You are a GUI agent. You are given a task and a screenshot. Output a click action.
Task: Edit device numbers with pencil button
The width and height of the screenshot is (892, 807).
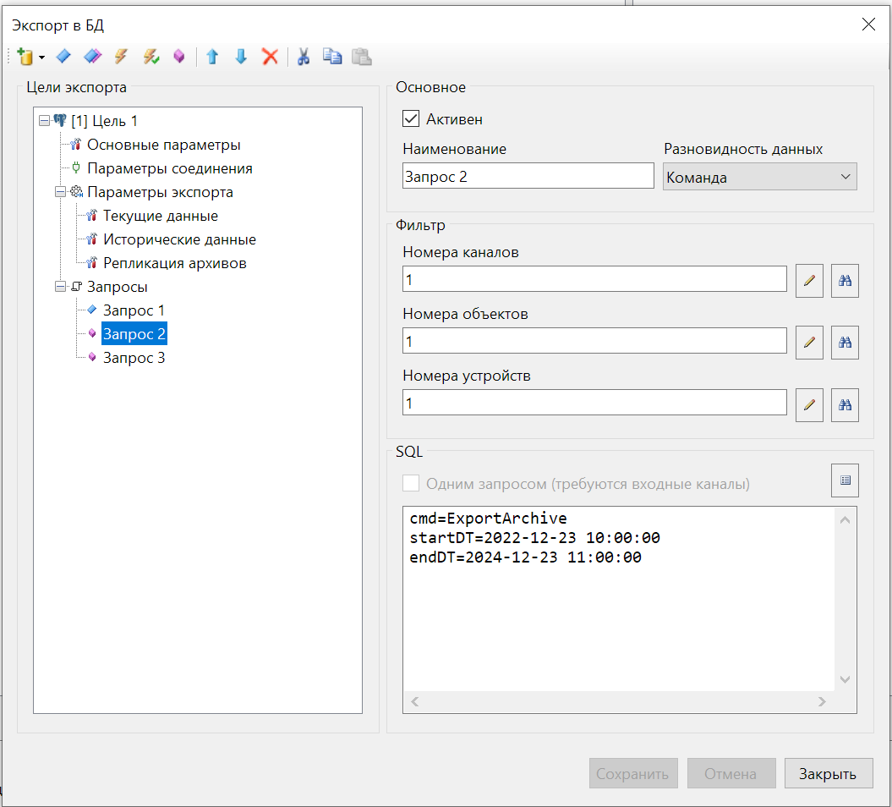(809, 404)
